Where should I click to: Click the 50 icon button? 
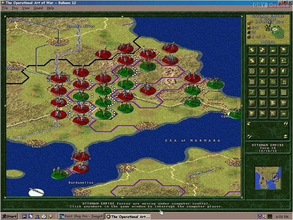pos(273,93)
